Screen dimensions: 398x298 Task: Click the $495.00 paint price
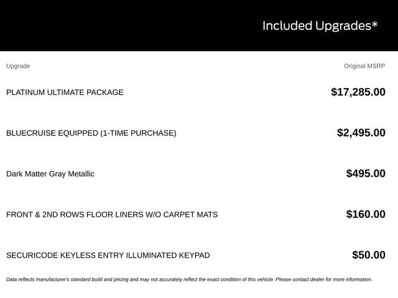click(366, 174)
